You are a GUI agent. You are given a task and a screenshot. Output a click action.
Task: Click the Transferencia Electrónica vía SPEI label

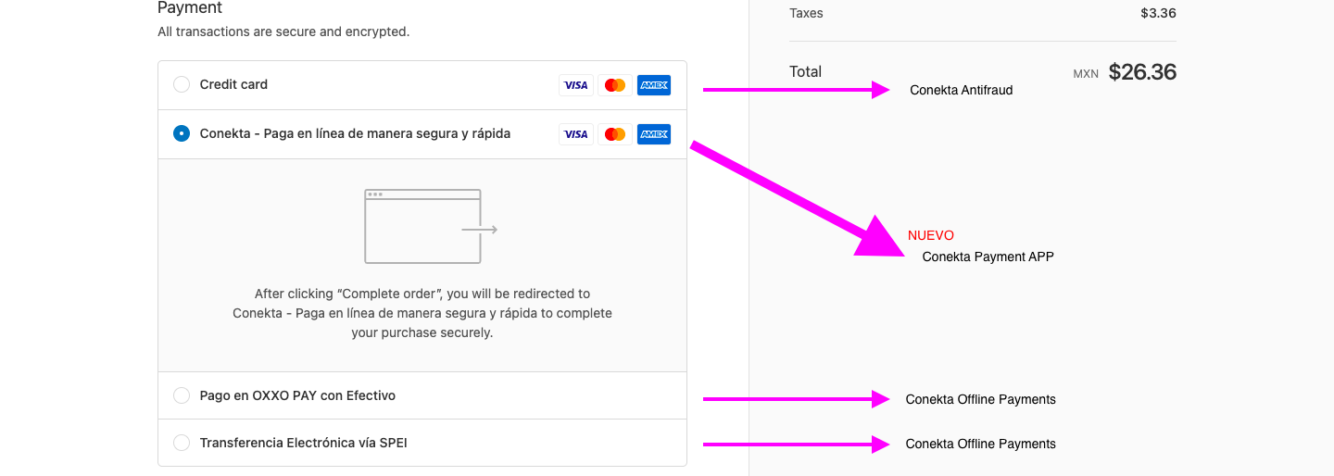[303, 443]
